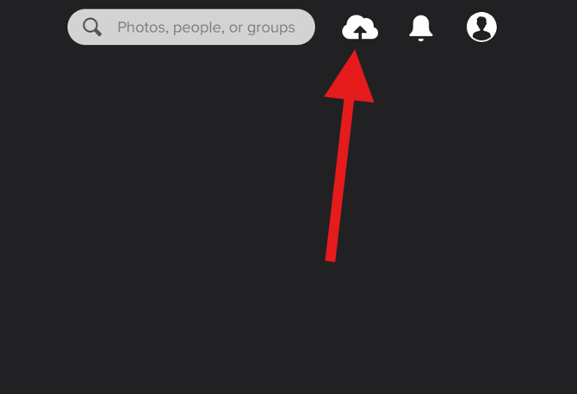Click the search lens inside the gray pill
Viewport: 577px width, 394px height.
(x=92, y=28)
